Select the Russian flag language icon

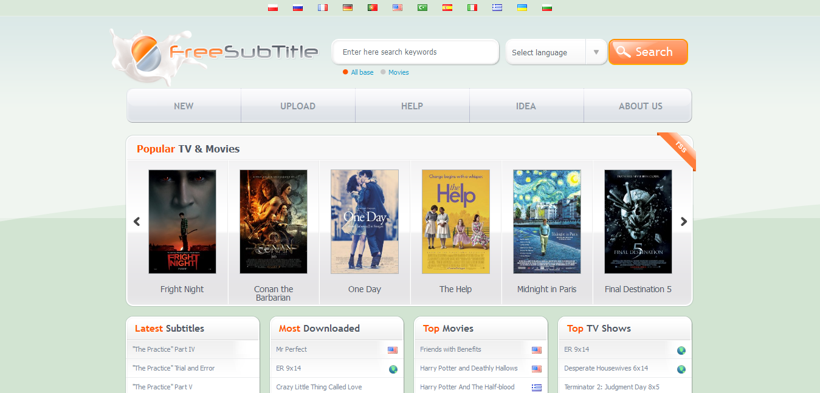(x=298, y=8)
